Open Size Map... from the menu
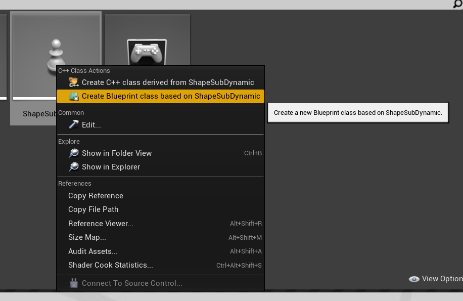Image resolution: width=463 pixels, height=301 pixels. pyautogui.click(x=160, y=237)
